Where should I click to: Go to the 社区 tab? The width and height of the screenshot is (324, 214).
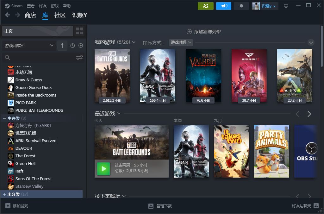coord(60,15)
